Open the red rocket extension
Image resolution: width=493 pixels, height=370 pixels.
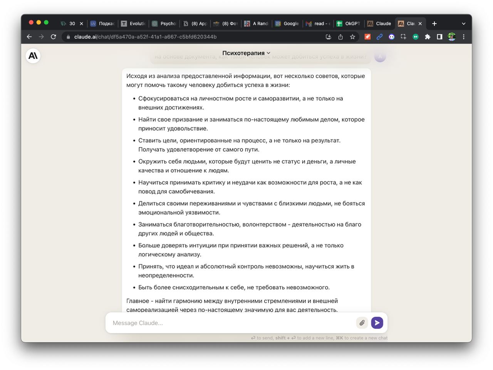(367, 37)
